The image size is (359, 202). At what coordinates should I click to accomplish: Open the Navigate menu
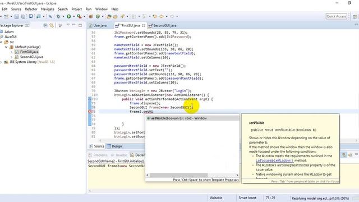point(47,9)
